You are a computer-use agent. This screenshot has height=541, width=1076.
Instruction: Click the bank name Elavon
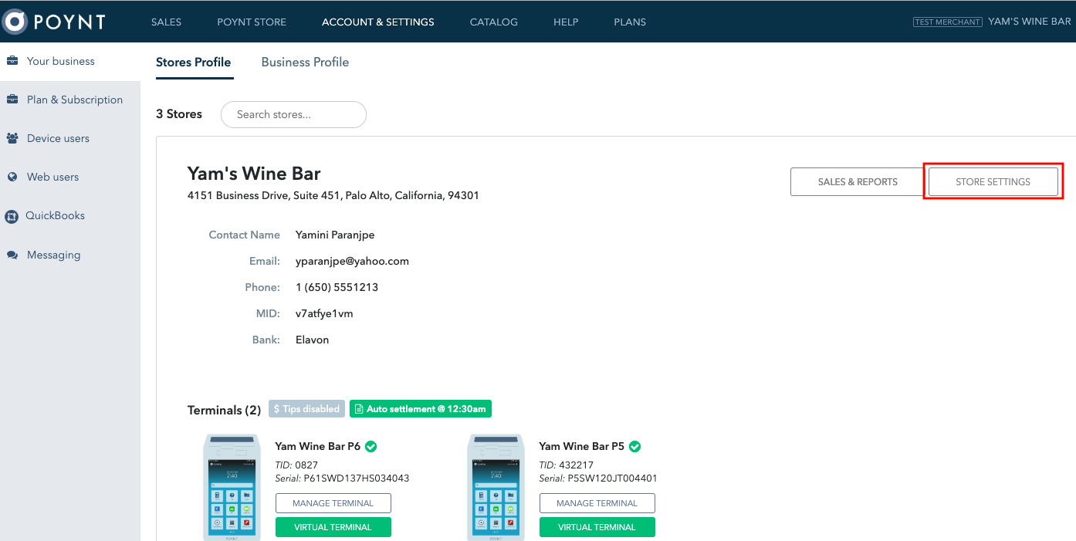(313, 340)
